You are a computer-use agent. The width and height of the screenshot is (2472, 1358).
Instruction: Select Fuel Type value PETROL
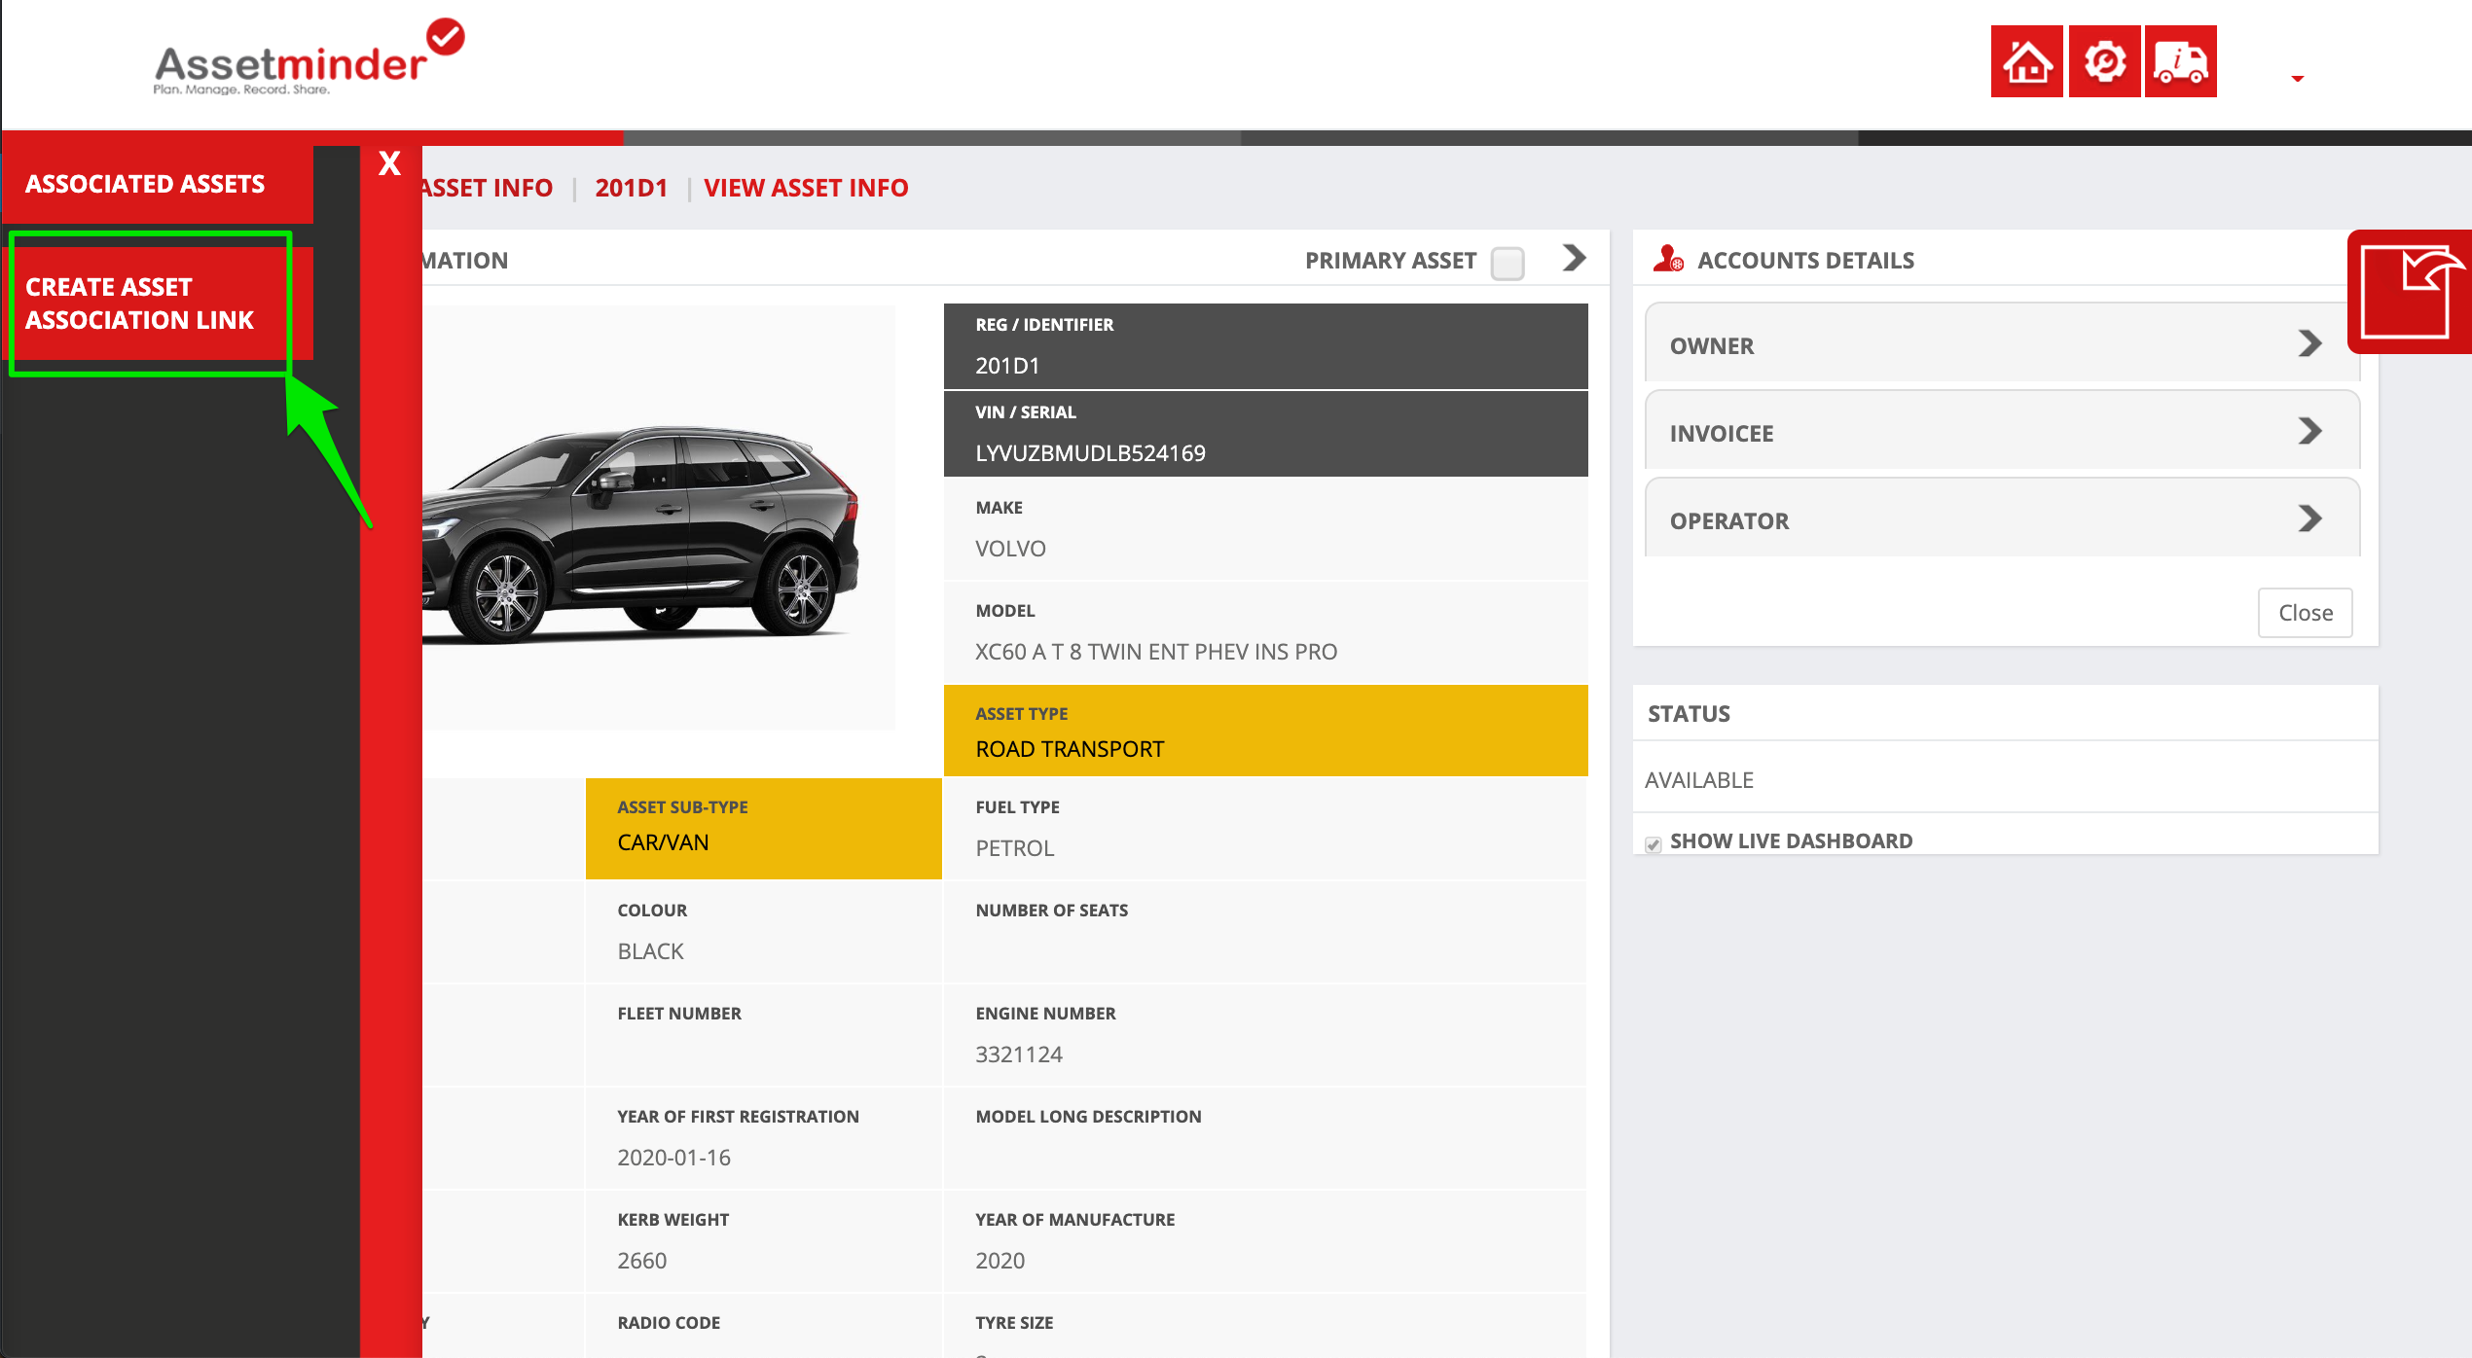pos(1014,848)
